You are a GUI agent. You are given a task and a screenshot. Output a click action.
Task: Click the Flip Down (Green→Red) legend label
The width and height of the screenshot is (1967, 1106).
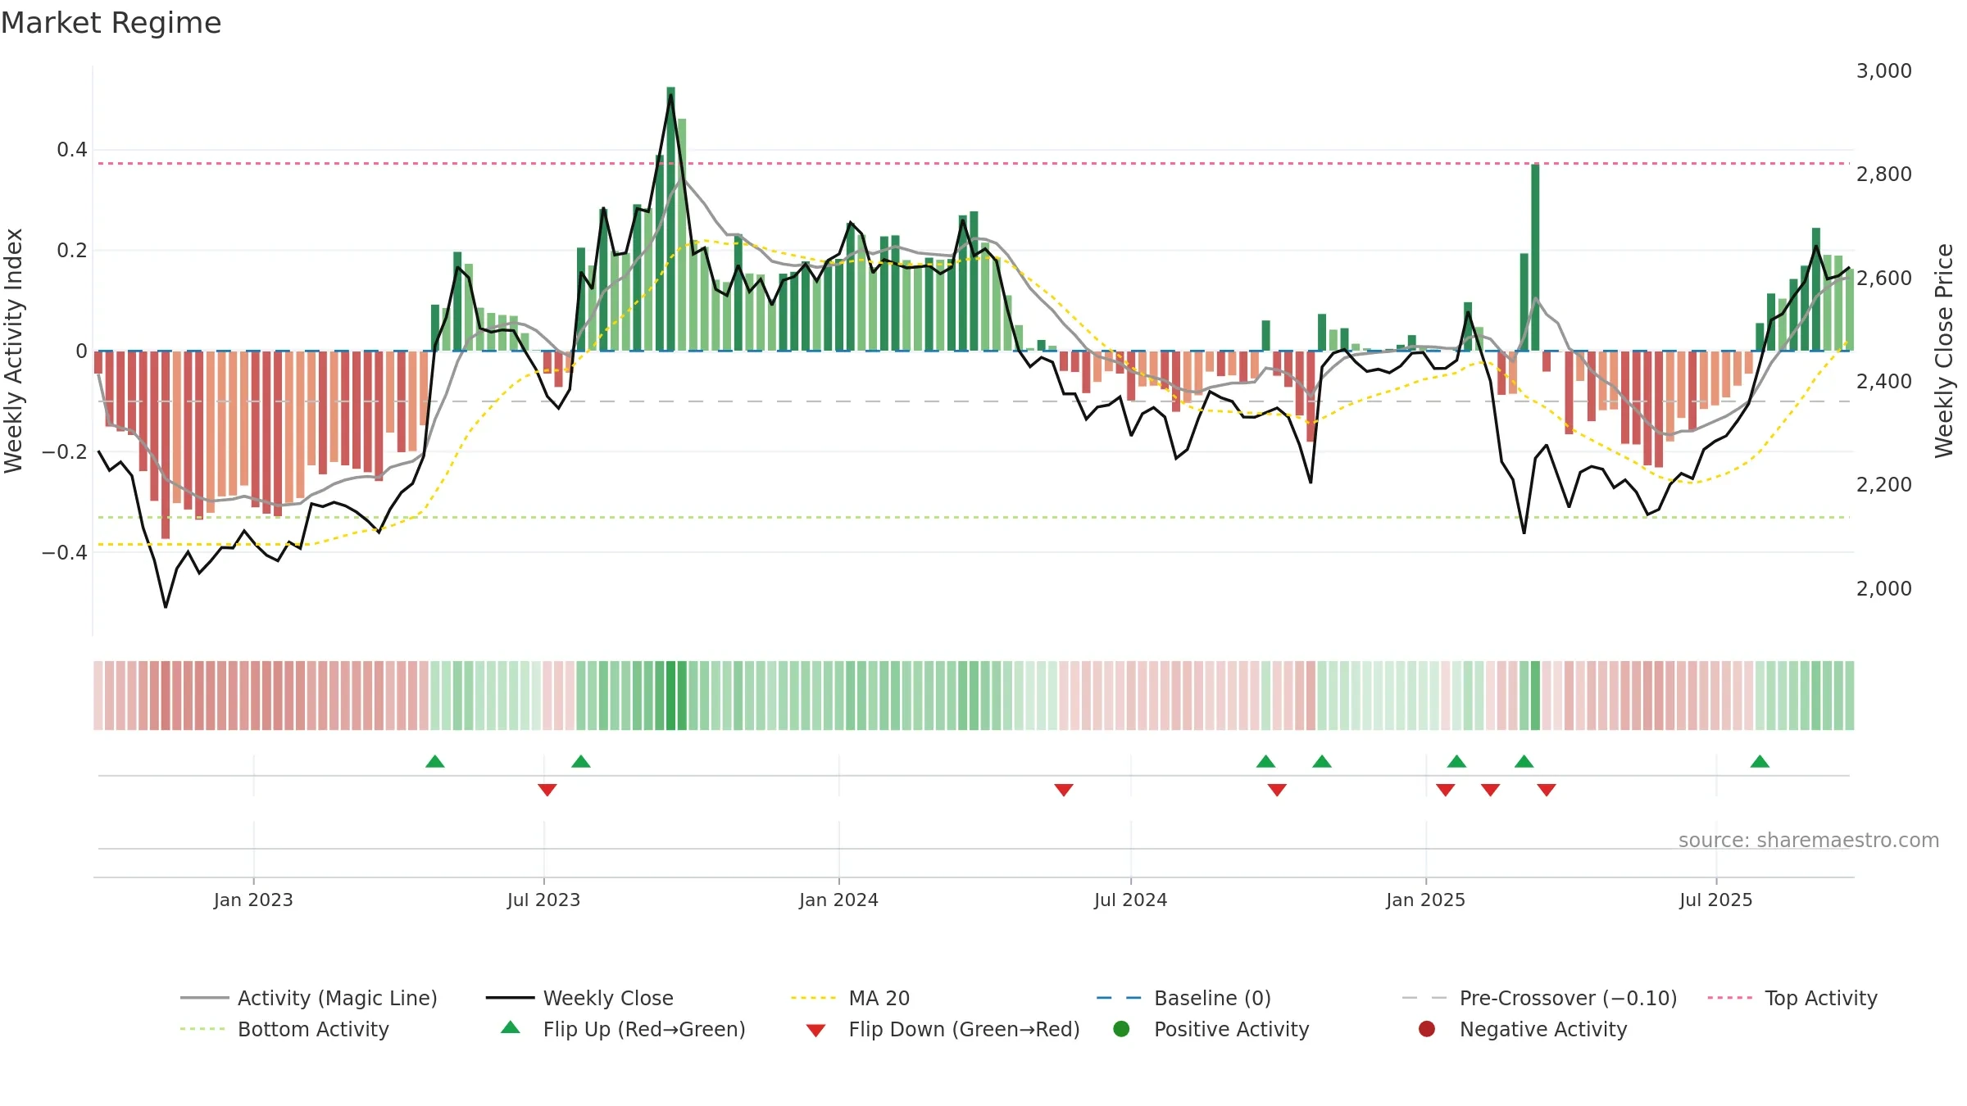pyautogui.click(x=965, y=1029)
